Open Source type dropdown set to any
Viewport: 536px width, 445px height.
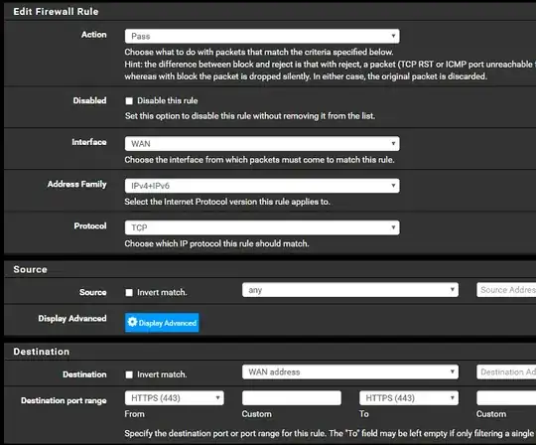point(350,290)
